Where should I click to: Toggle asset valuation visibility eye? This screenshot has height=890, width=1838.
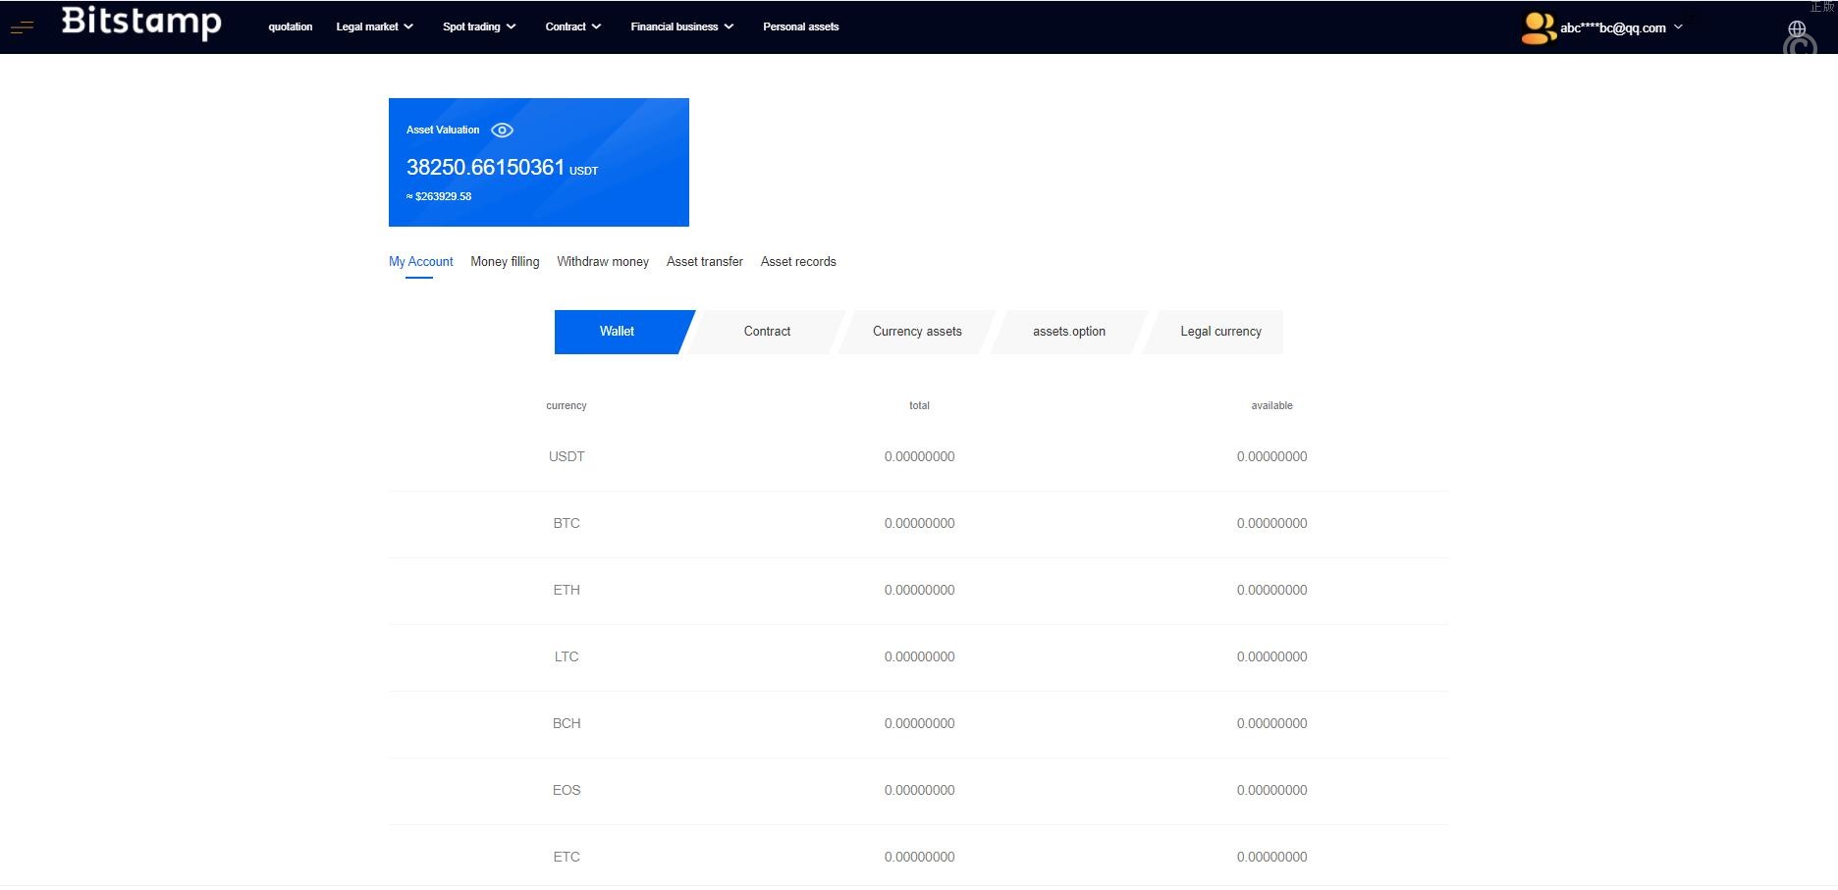[x=502, y=131]
